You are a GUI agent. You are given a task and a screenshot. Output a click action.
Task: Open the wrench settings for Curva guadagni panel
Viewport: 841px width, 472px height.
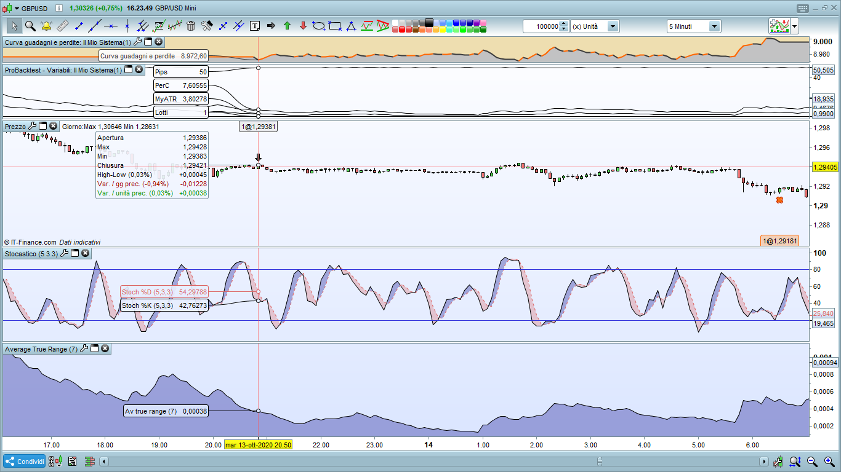point(138,42)
